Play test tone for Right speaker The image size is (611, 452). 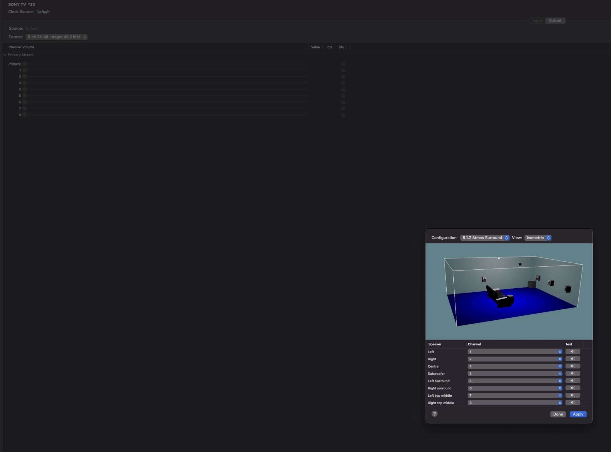click(x=573, y=359)
